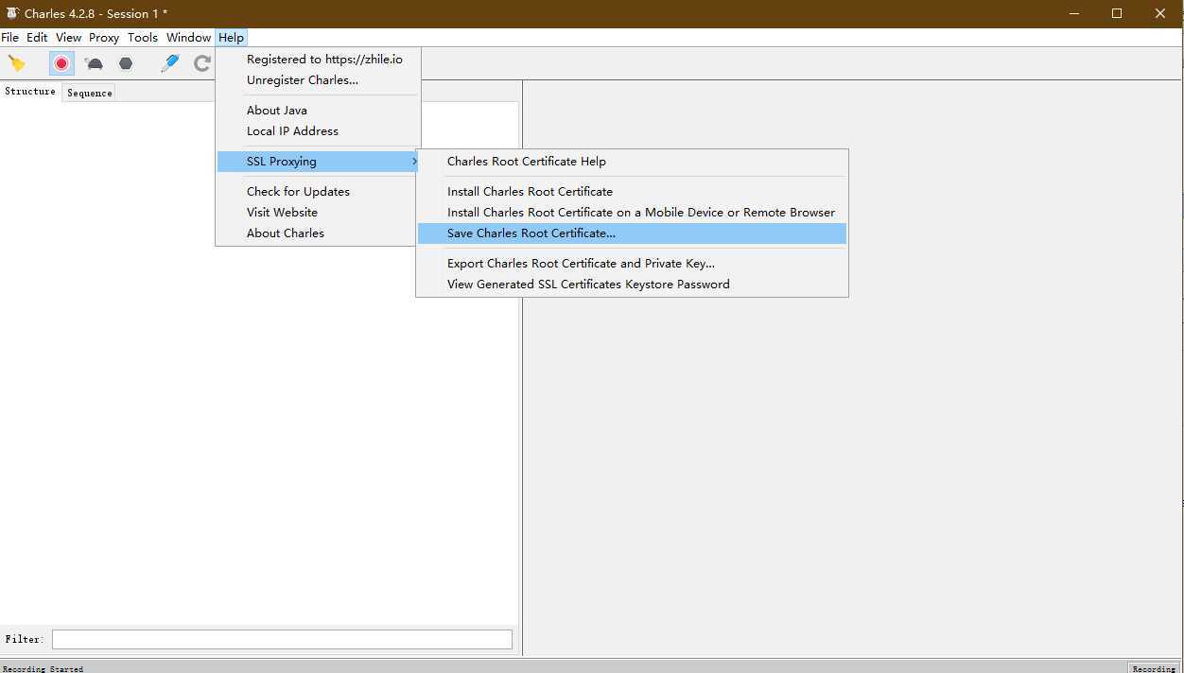Select Check for Updates

pyautogui.click(x=318, y=192)
